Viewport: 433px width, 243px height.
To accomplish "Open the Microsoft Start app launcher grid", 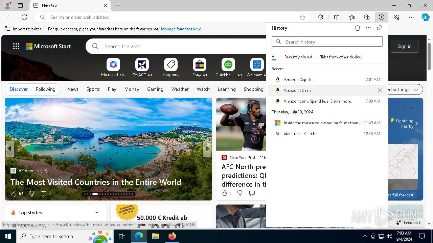I will 16,46.
